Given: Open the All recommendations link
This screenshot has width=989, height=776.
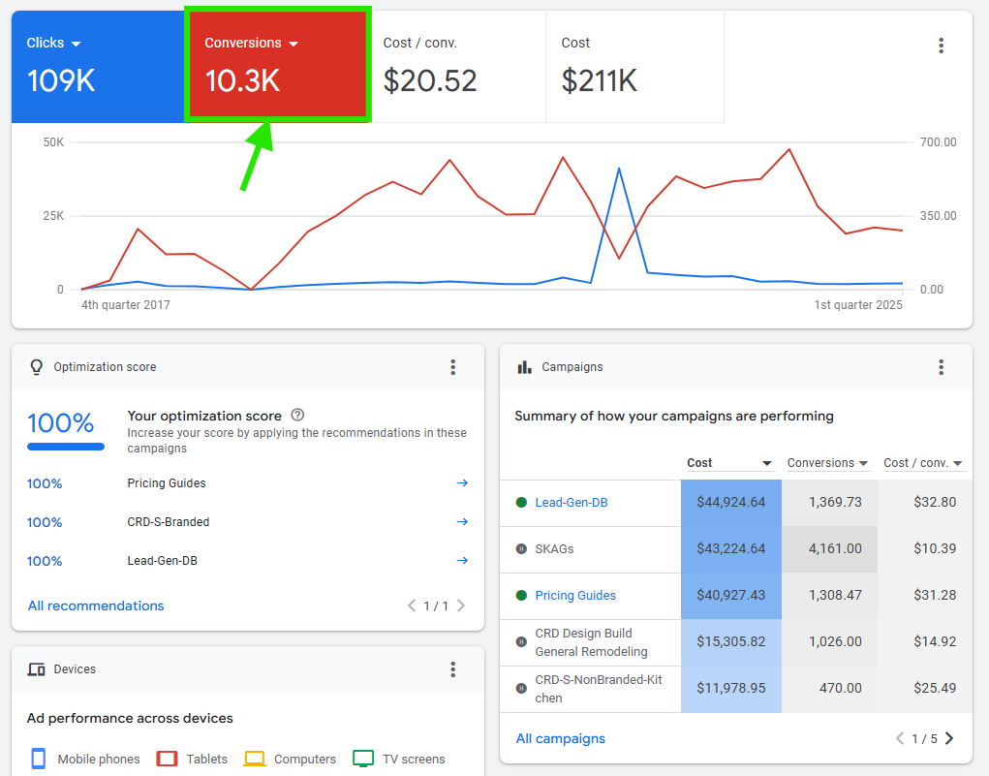Looking at the screenshot, I should (95, 605).
